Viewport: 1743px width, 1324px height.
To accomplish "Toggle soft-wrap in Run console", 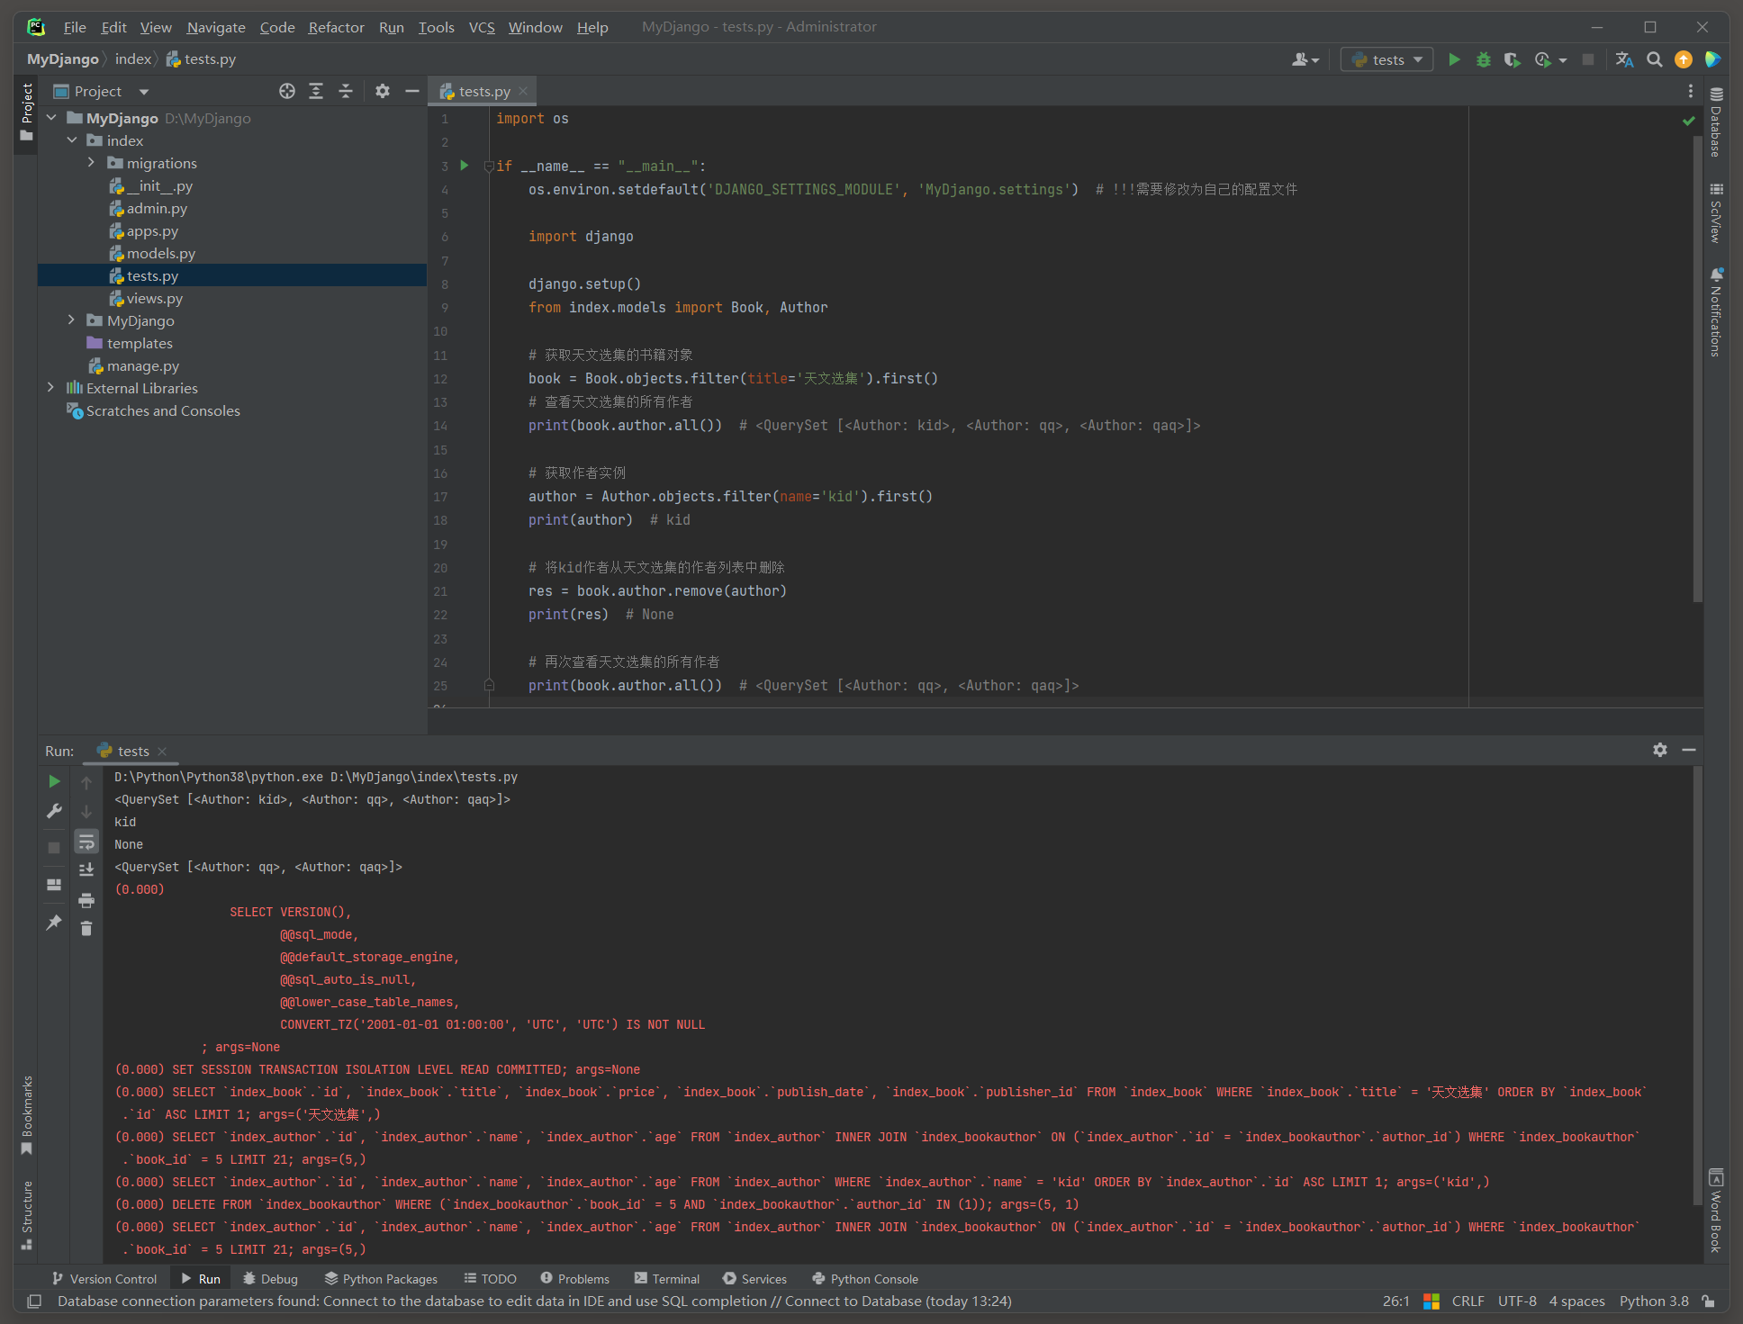I will [x=86, y=842].
